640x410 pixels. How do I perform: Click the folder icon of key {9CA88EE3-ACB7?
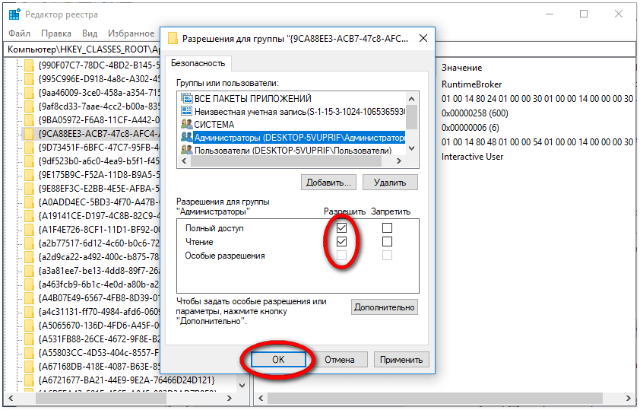tap(29, 133)
